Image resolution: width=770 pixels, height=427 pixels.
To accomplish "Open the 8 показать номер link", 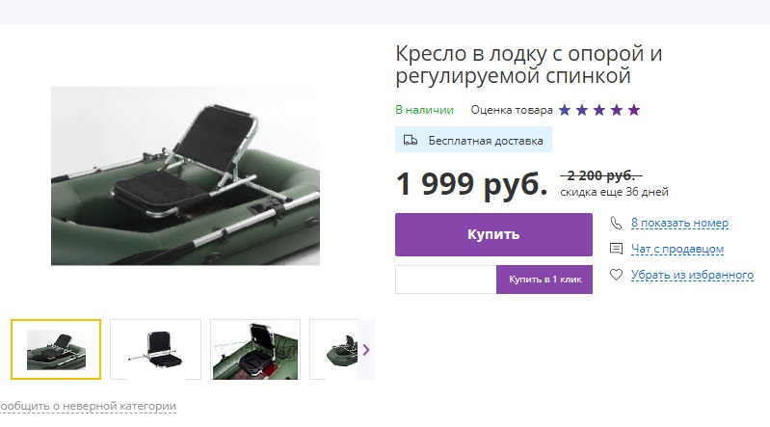I will click(679, 223).
